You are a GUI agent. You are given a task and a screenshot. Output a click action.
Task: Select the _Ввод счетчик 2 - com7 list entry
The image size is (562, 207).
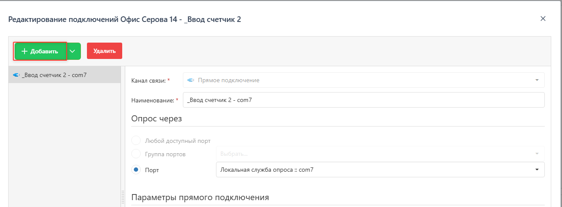point(55,75)
